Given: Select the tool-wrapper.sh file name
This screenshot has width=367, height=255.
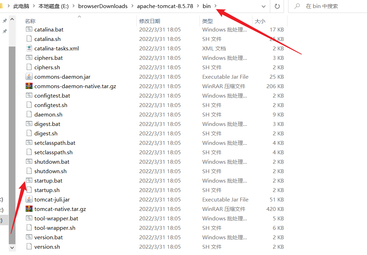Looking at the screenshot, I should (x=55, y=228).
